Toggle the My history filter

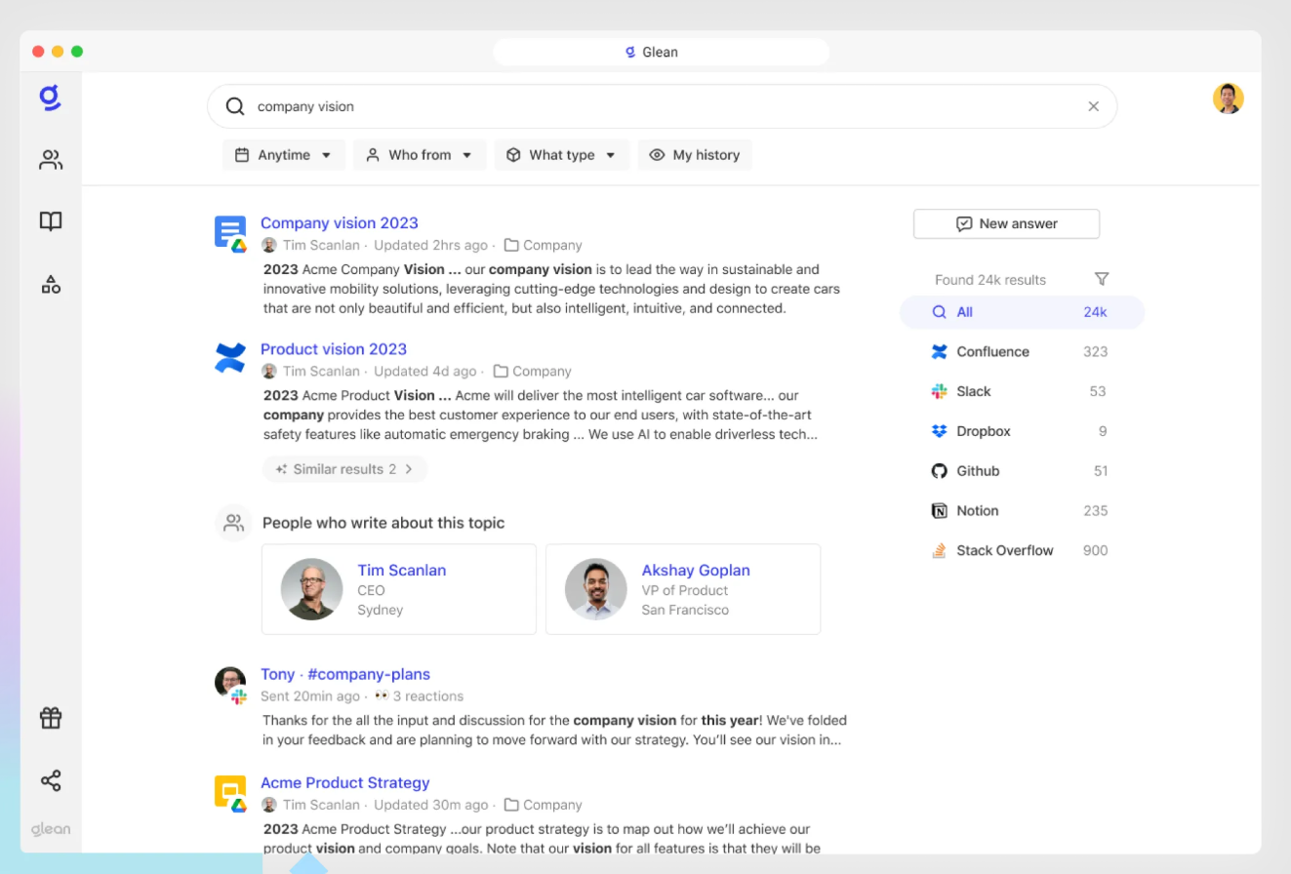point(695,155)
